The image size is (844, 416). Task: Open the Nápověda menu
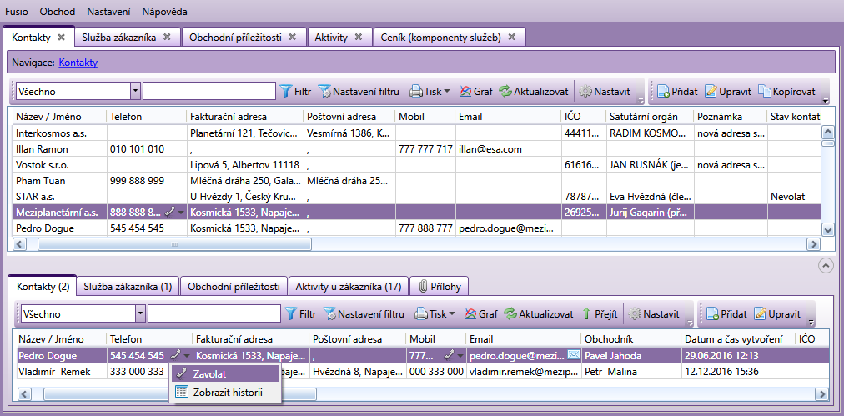pyautogui.click(x=165, y=11)
